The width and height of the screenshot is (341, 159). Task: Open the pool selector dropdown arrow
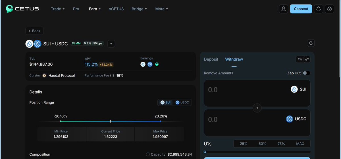tap(111, 44)
